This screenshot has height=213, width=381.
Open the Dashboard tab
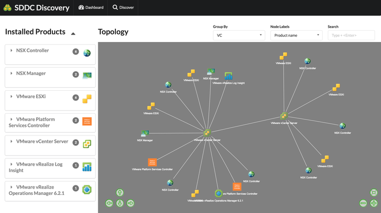tap(91, 7)
